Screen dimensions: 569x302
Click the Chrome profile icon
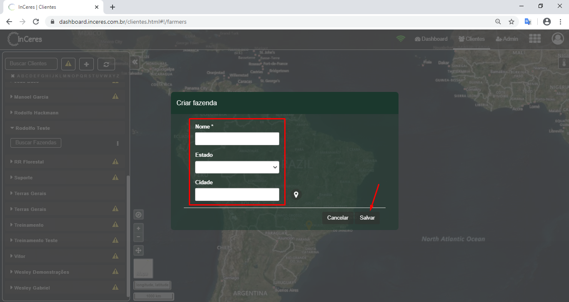pyautogui.click(x=547, y=22)
